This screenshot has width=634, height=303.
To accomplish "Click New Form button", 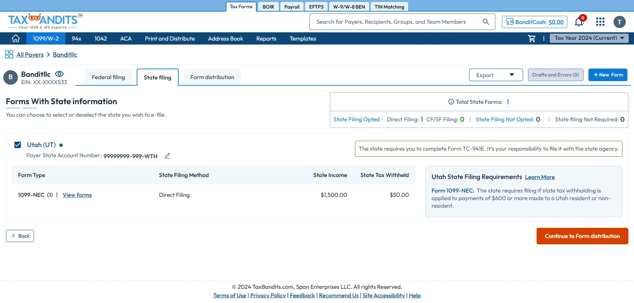I will click(x=608, y=75).
